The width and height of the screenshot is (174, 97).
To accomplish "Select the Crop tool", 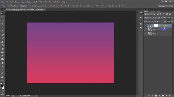I will click(2, 27).
